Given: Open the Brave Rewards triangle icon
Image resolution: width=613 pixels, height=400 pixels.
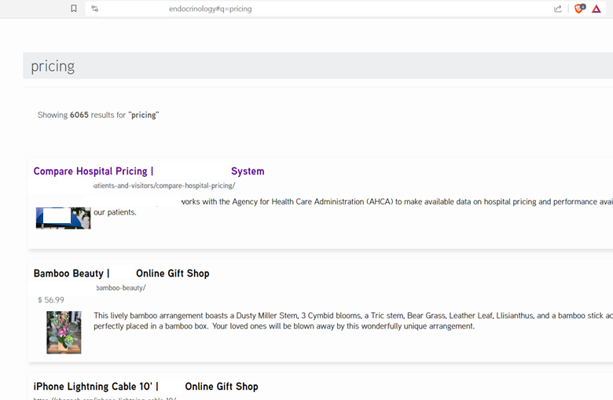Looking at the screenshot, I should pyautogui.click(x=596, y=9).
